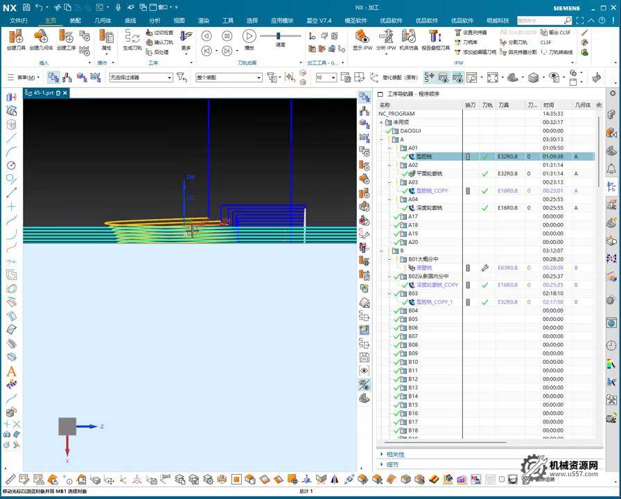Image resolution: width=621 pixels, height=499 pixels.
Task: Close the 45-1.prt document tab
Action: [x=65, y=93]
